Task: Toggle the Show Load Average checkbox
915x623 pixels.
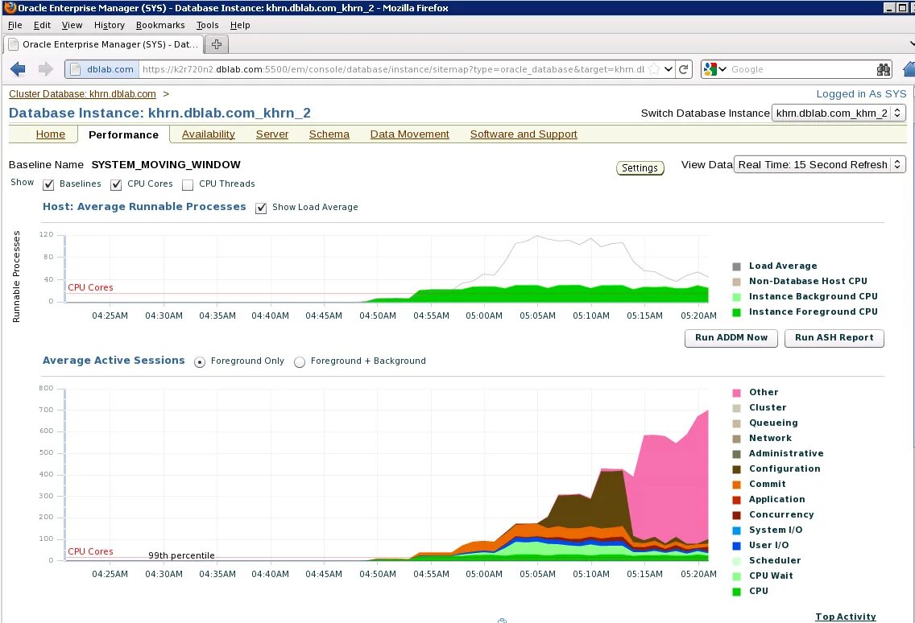Action: pos(261,208)
